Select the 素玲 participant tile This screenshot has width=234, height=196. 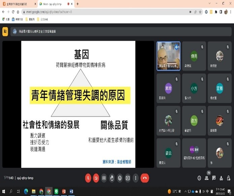(x=168, y=88)
